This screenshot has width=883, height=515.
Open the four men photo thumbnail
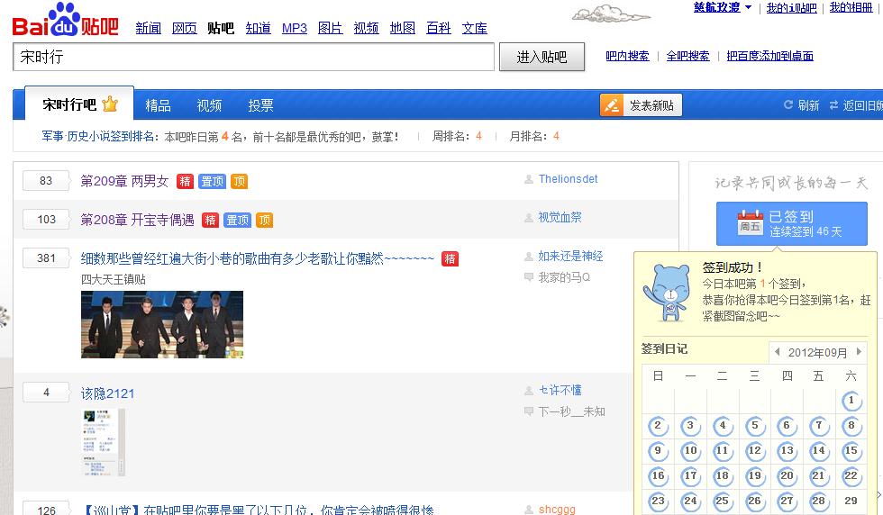pos(162,324)
